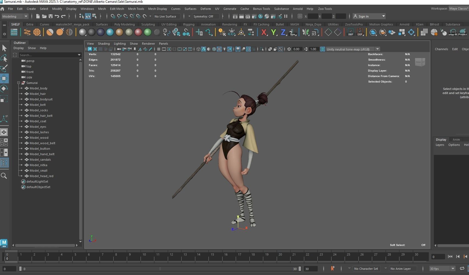This screenshot has width=469, height=275.
Task: Activate the Paint Selection tool
Action: click(x=4, y=68)
